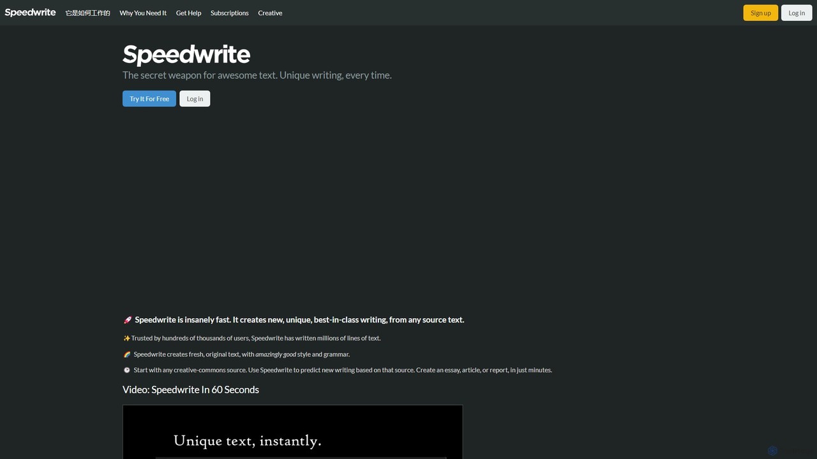Click the video thumbnail showing 'Unique text, instantly.'
This screenshot has width=817, height=459.
(292, 432)
